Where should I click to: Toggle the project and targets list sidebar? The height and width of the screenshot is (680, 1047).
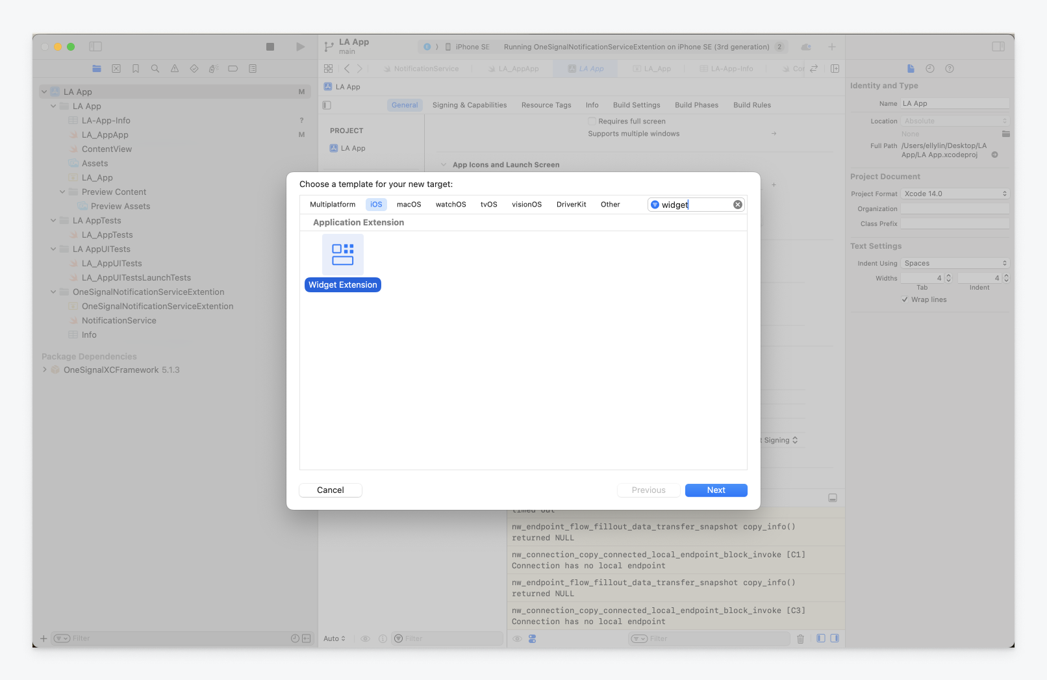[327, 105]
